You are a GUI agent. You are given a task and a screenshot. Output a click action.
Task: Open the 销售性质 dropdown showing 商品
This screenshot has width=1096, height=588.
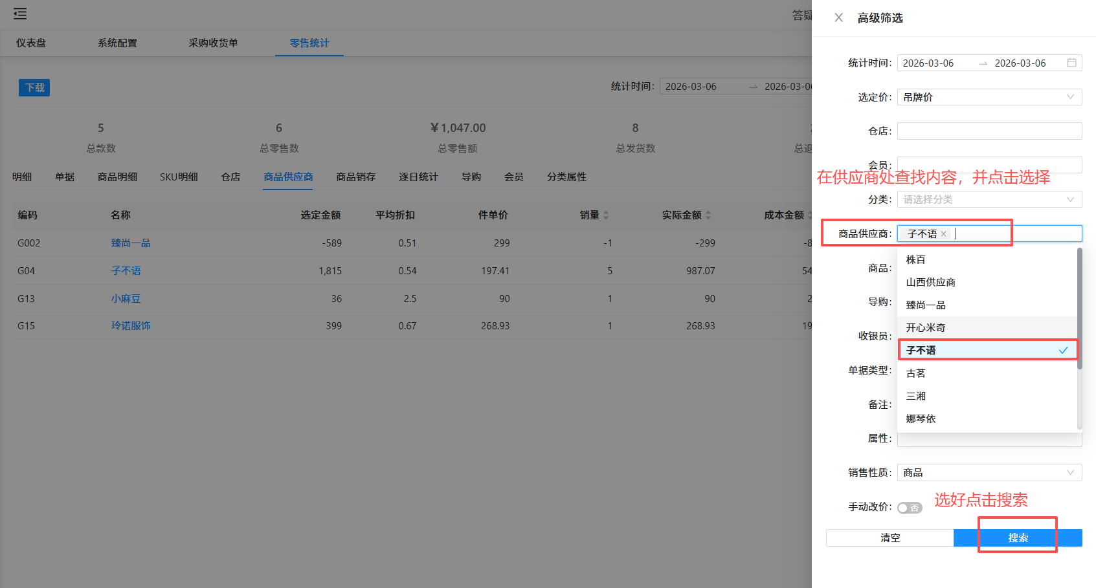coord(989,472)
